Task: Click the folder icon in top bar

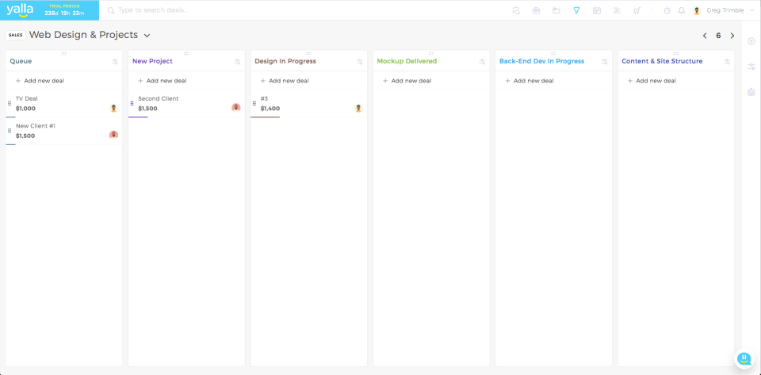Action: 556,10
